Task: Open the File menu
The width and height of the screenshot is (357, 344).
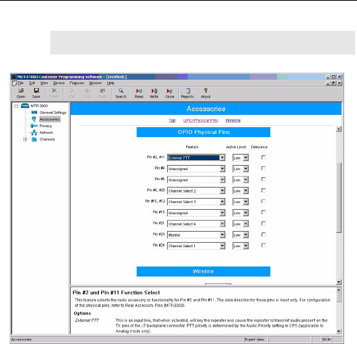Action: click(x=21, y=83)
